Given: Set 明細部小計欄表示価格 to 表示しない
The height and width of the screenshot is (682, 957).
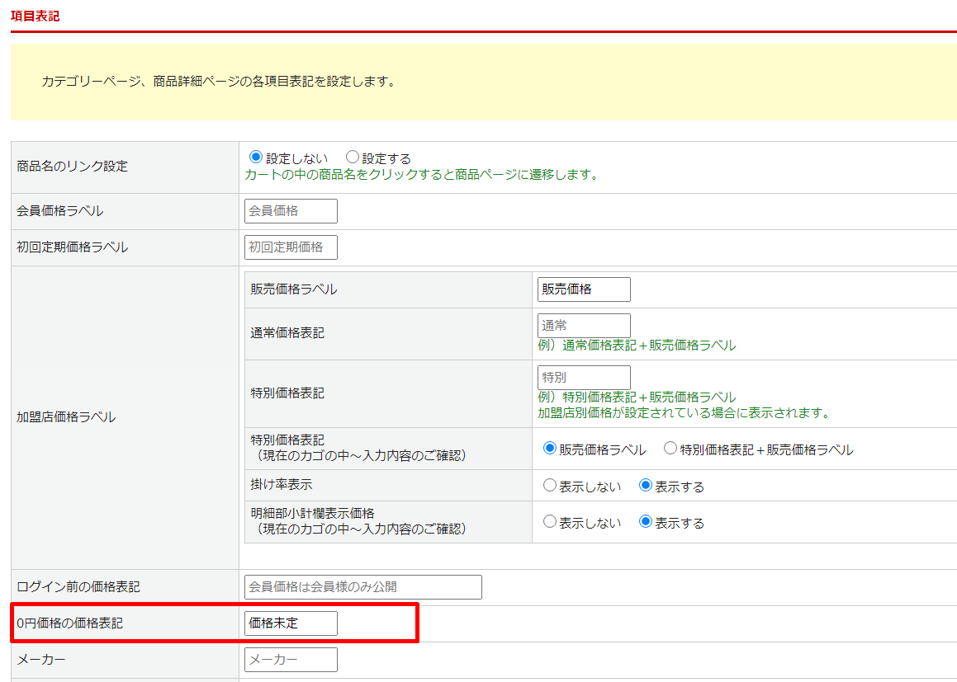Looking at the screenshot, I should [550, 522].
